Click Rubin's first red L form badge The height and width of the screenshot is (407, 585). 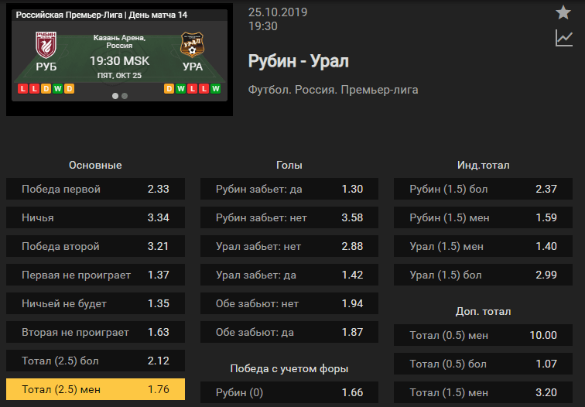pyautogui.click(x=22, y=89)
